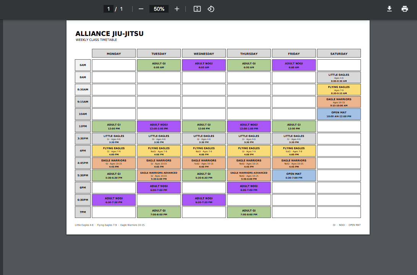The image size is (417, 275).
Task: Click the 6PM row label
Action: 83,188
